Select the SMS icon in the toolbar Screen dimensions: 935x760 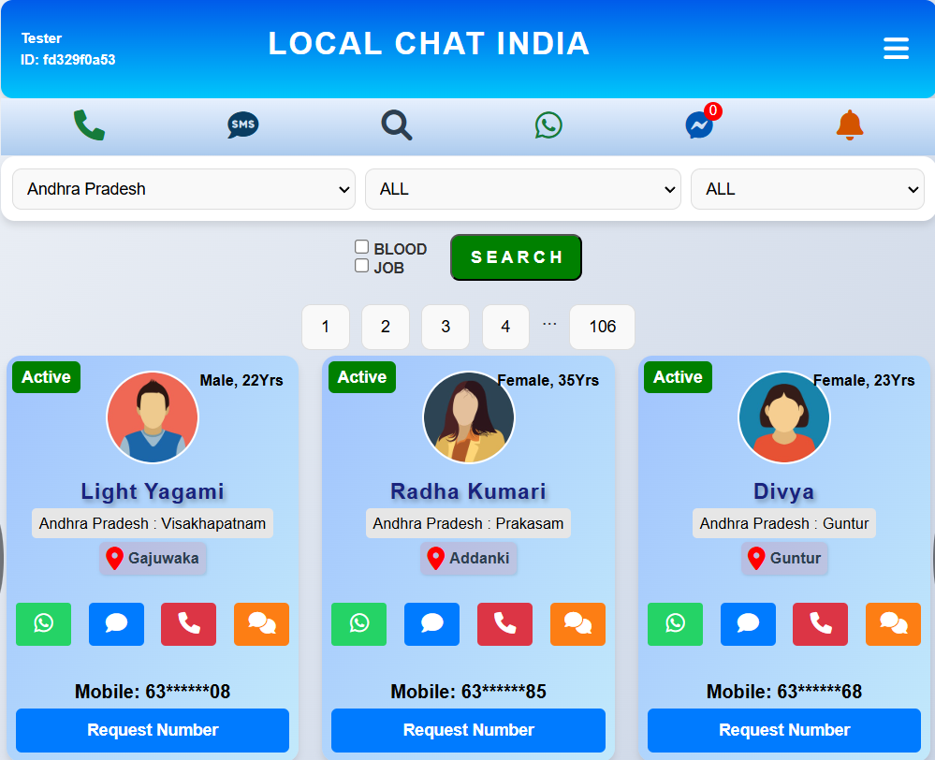click(241, 124)
